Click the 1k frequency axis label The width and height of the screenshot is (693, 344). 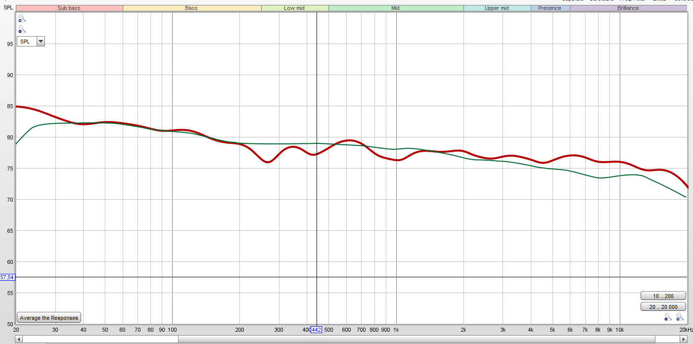[396, 330]
